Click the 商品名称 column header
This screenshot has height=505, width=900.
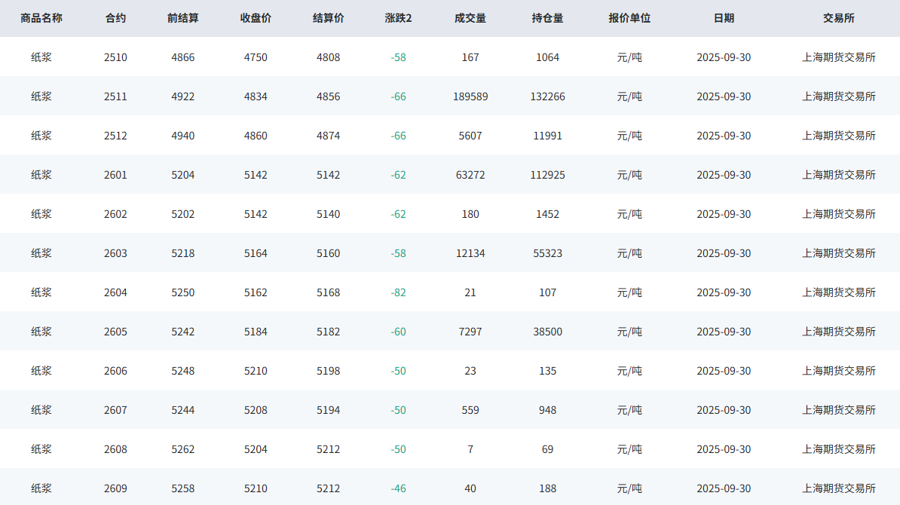coord(41,18)
